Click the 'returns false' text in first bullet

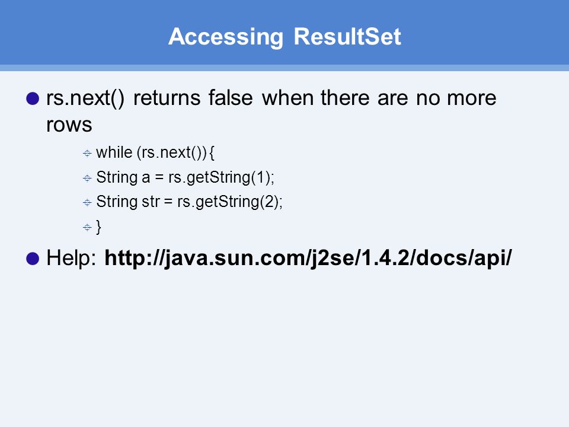coord(193,98)
